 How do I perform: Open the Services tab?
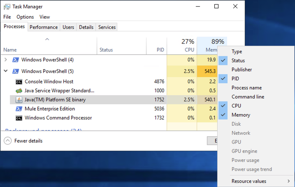click(107, 27)
